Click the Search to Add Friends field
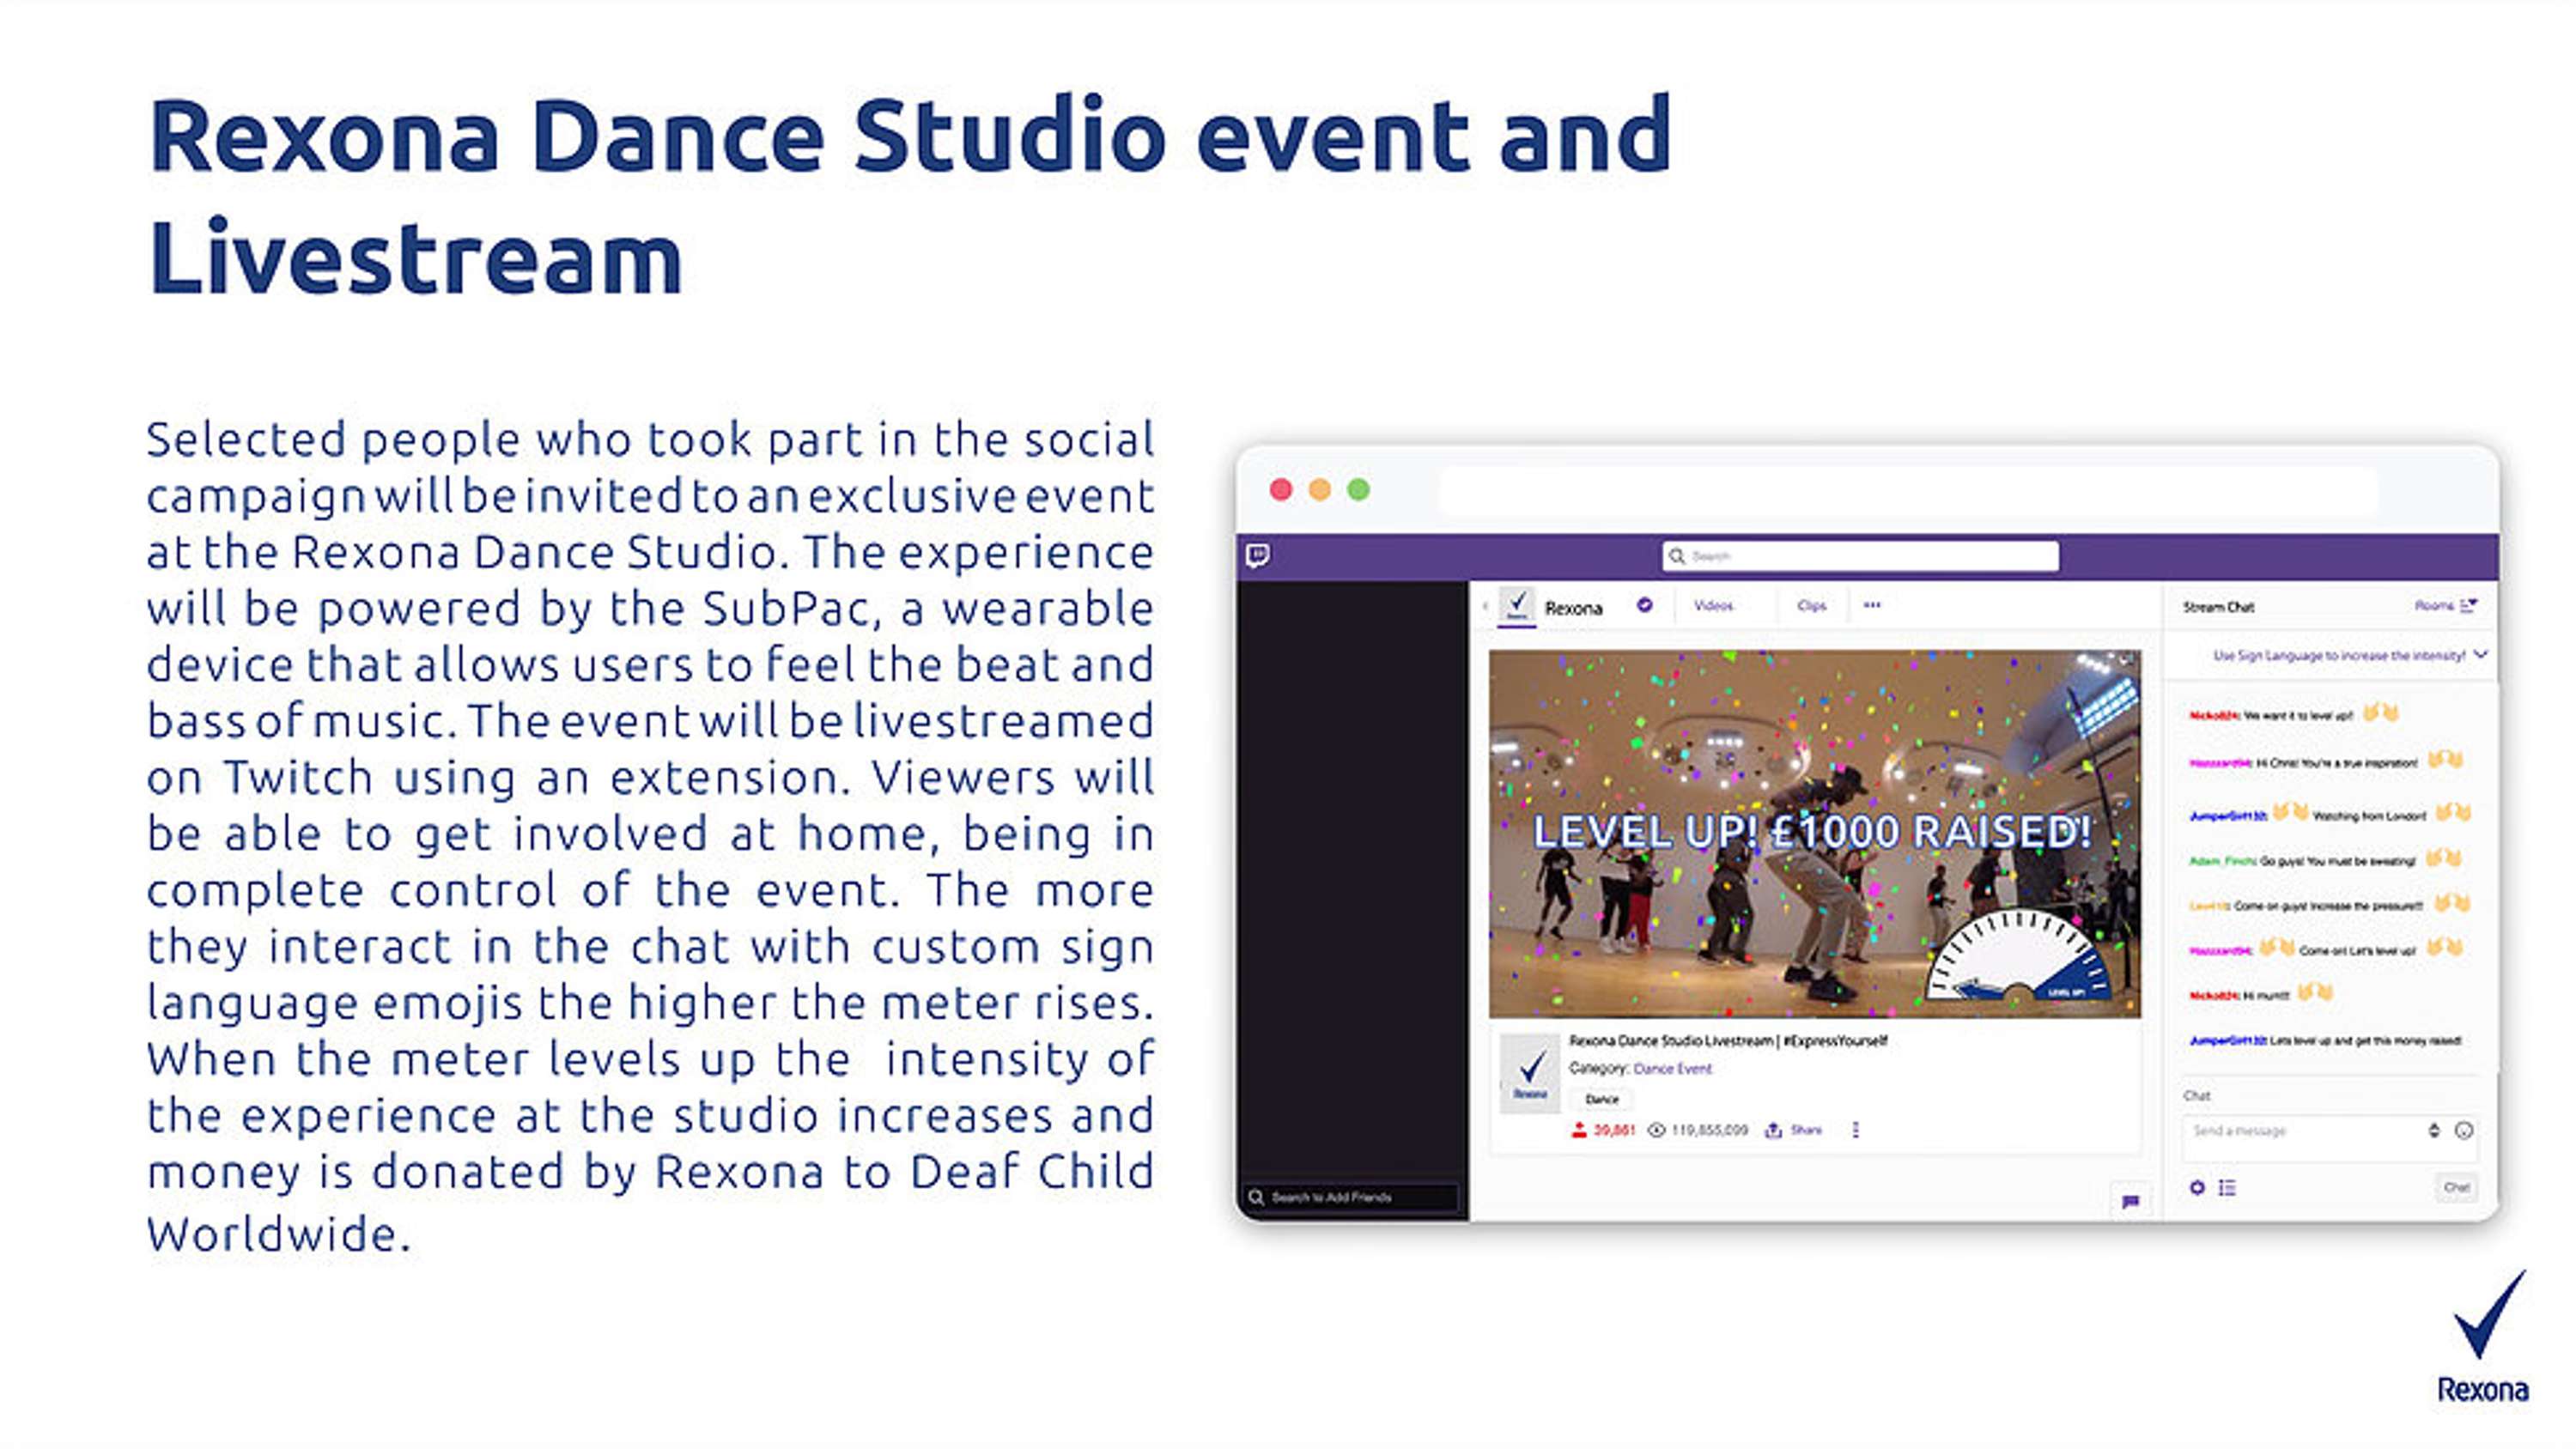2576x1449 pixels. (x=1351, y=1197)
